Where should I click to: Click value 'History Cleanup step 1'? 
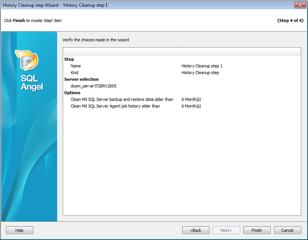202,66
